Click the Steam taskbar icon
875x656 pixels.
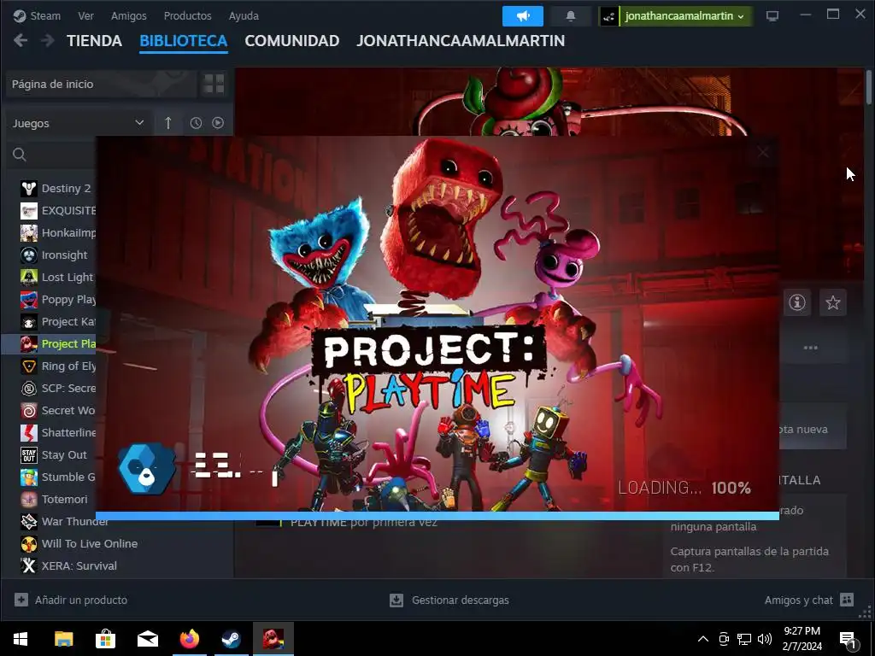(231, 639)
